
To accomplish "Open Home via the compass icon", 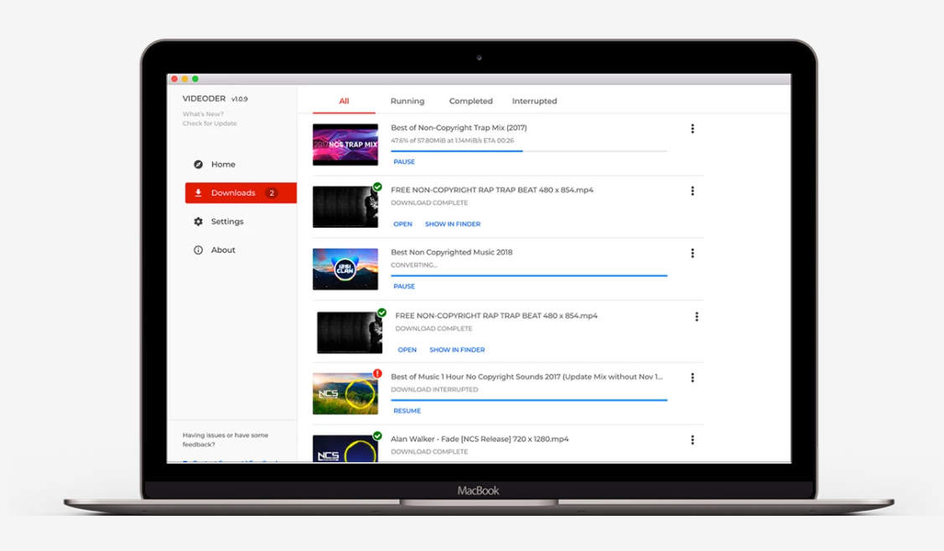I will (x=198, y=164).
